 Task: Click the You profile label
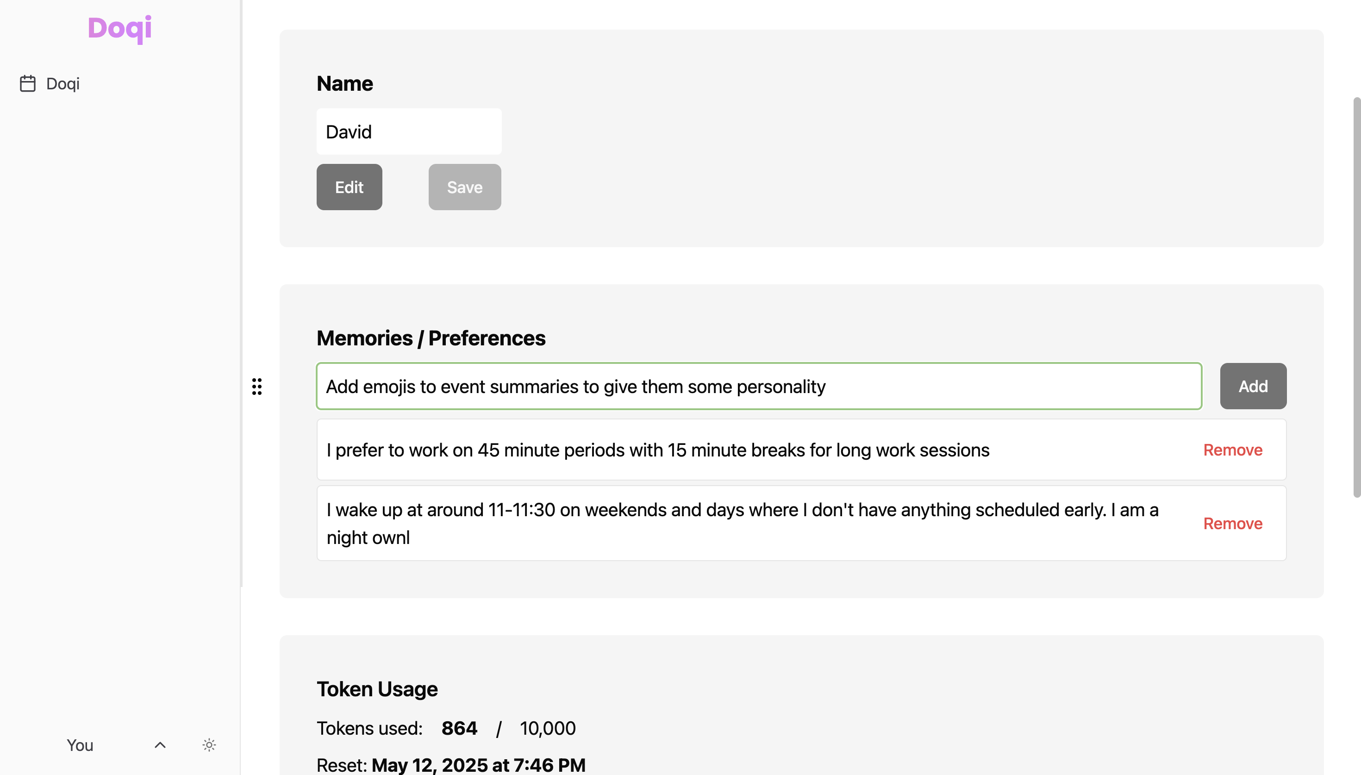(80, 745)
